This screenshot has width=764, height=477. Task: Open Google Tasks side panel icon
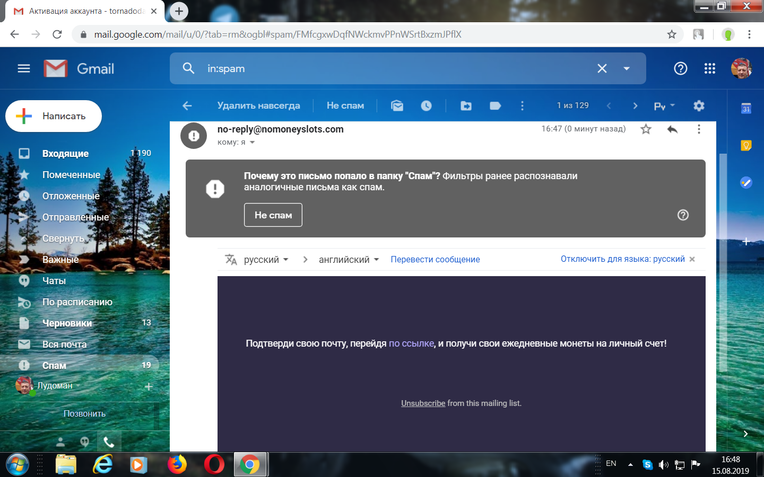[x=746, y=182]
